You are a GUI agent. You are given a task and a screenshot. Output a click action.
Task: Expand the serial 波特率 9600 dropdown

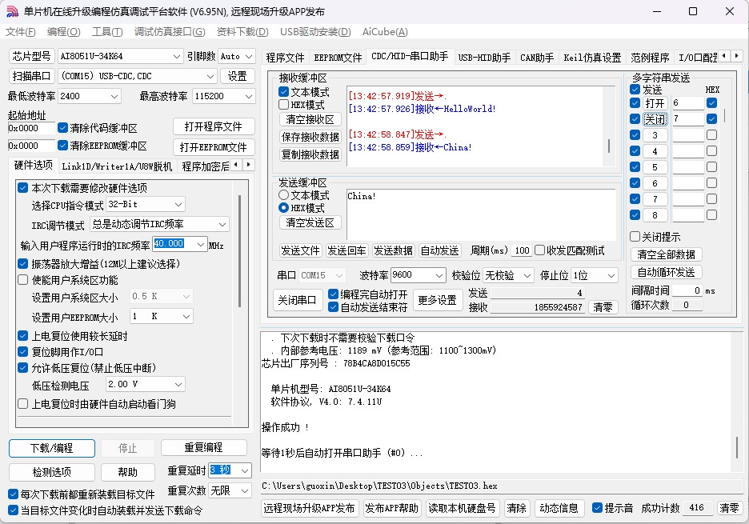(x=439, y=275)
